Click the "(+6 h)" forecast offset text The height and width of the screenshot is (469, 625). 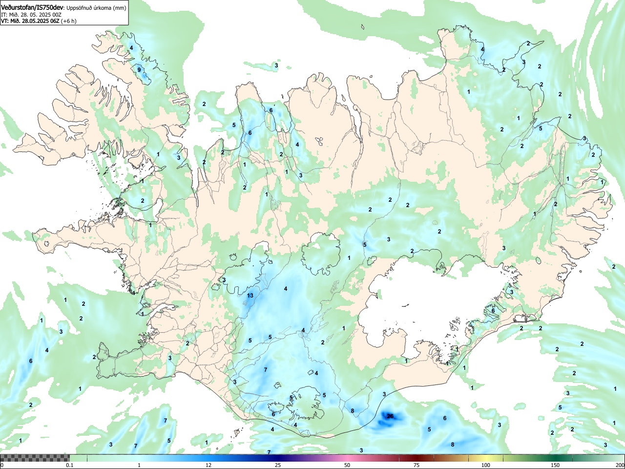(69, 21)
